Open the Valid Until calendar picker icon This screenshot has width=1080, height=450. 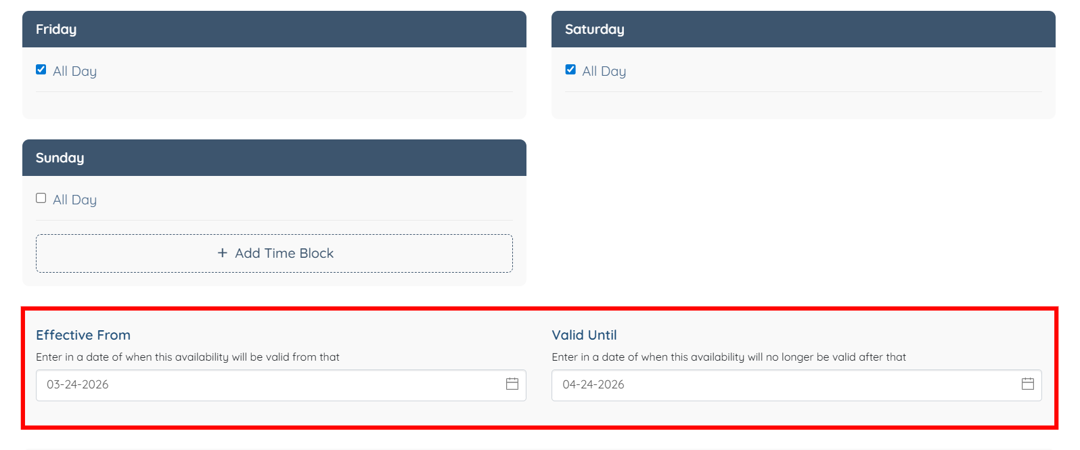[x=1027, y=384]
